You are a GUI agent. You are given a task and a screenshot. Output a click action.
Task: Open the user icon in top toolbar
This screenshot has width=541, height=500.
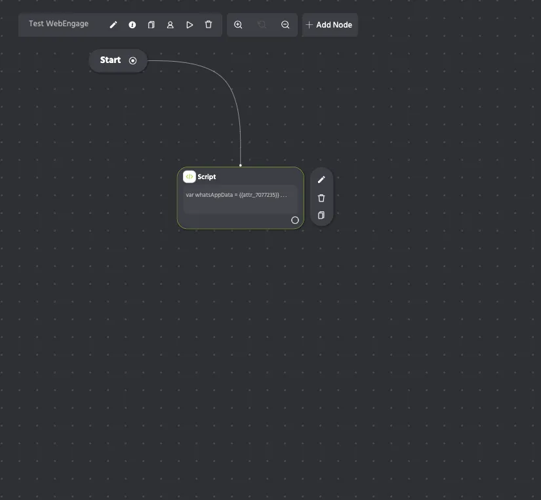(x=170, y=25)
